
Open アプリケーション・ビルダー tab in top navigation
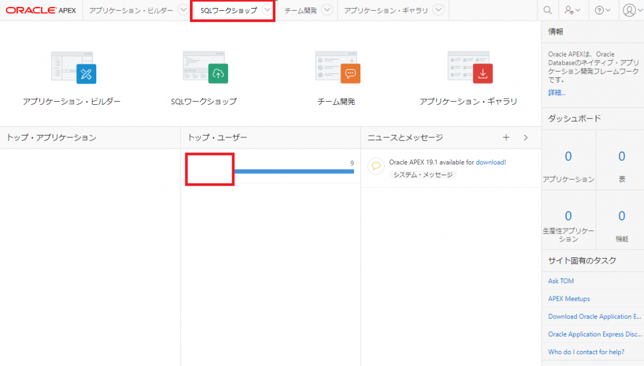point(131,11)
